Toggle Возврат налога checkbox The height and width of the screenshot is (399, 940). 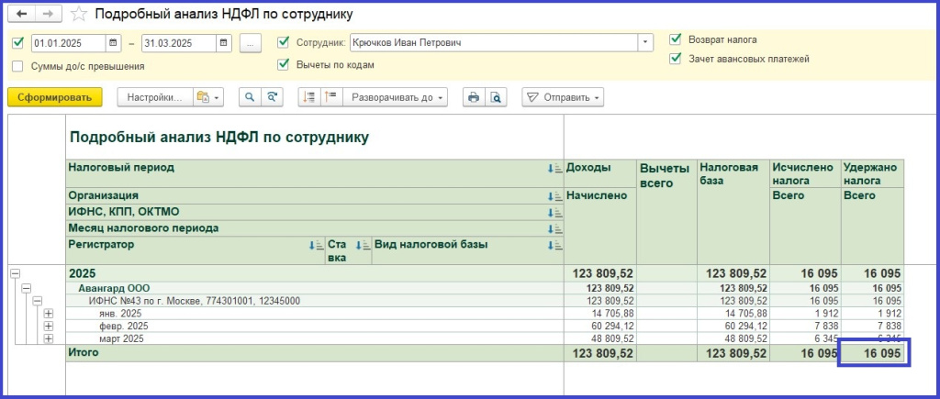(x=676, y=39)
